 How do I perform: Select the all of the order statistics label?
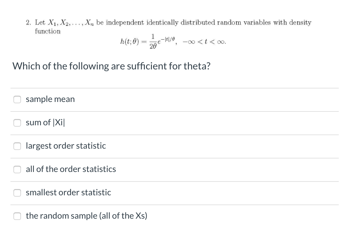pyautogui.click(x=71, y=169)
